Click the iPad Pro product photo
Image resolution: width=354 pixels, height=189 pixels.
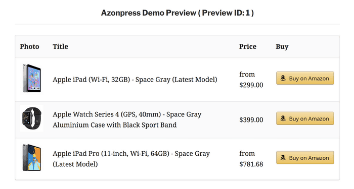[31, 157]
